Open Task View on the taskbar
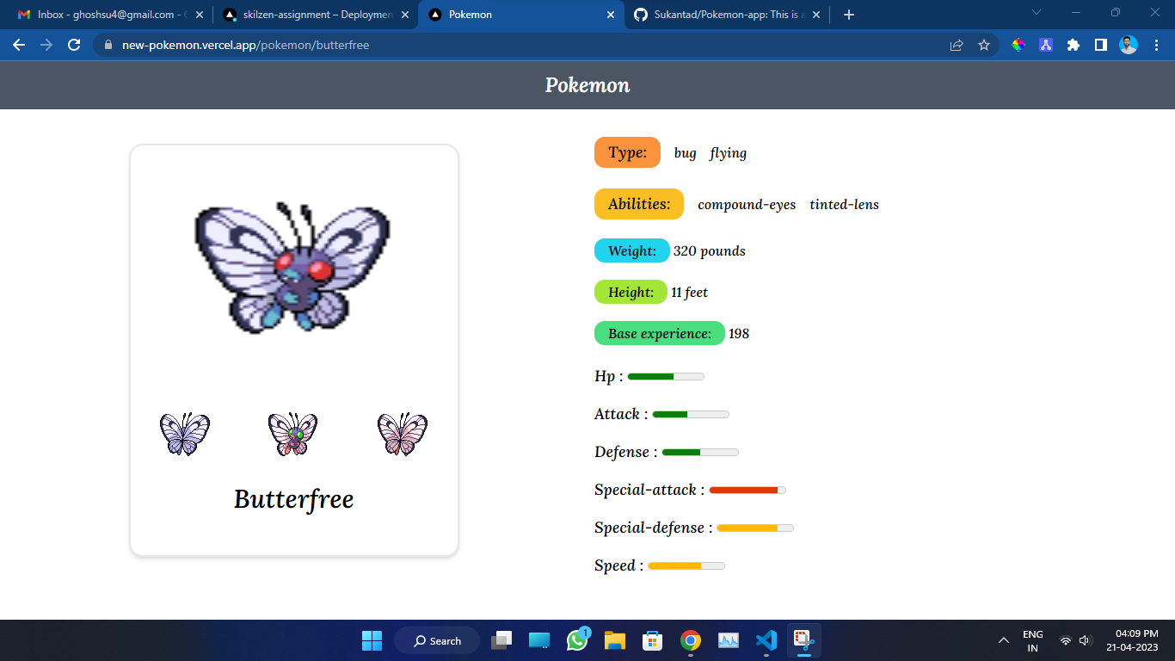The height and width of the screenshot is (661, 1175). pos(501,640)
